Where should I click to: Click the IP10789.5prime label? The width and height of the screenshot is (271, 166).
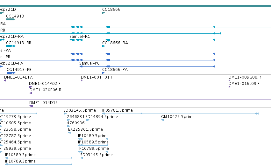coord(94,149)
